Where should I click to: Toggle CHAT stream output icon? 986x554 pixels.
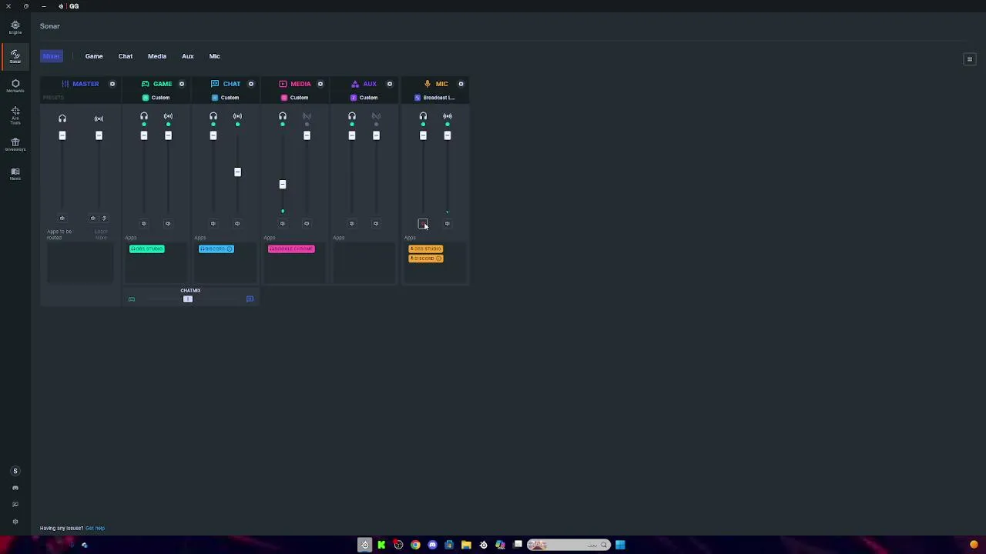[237, 116]
